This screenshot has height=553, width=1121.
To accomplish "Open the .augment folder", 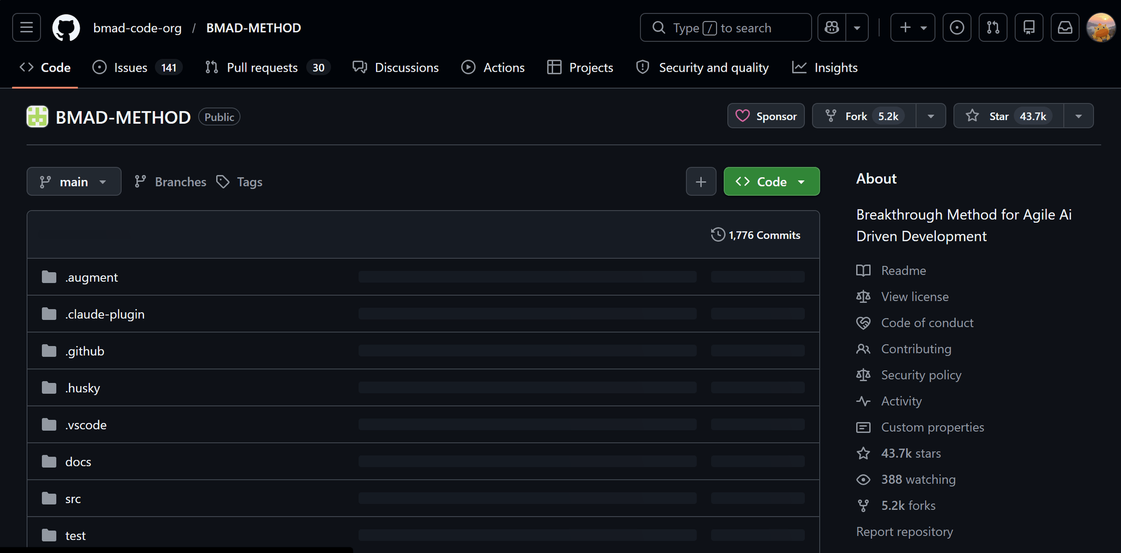I will click(x=91, y=277).
